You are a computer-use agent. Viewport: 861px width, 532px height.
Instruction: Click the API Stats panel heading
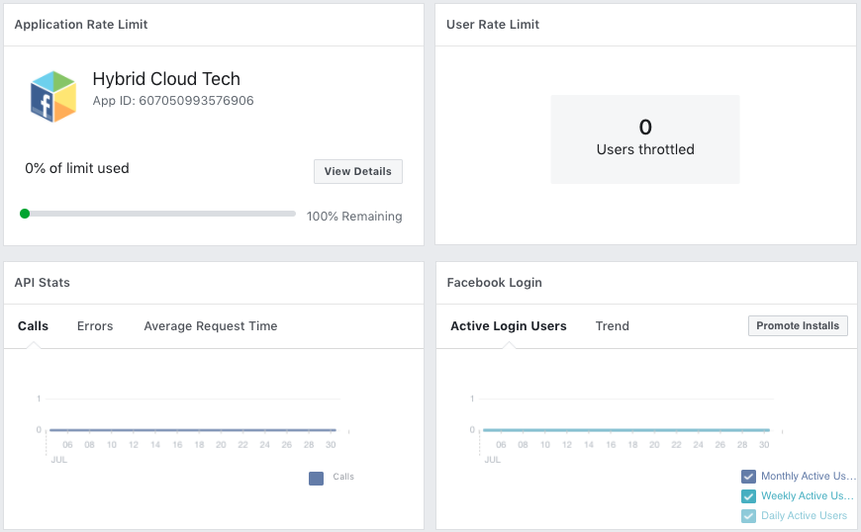(x=43, y=283)
